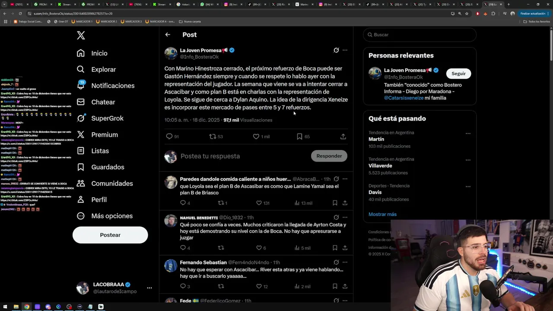The width and height of the screenshot is (553, 311).
Task: Bookmark the main post with 65 saves
Action: pyautogui.click(x=303, y=136)
